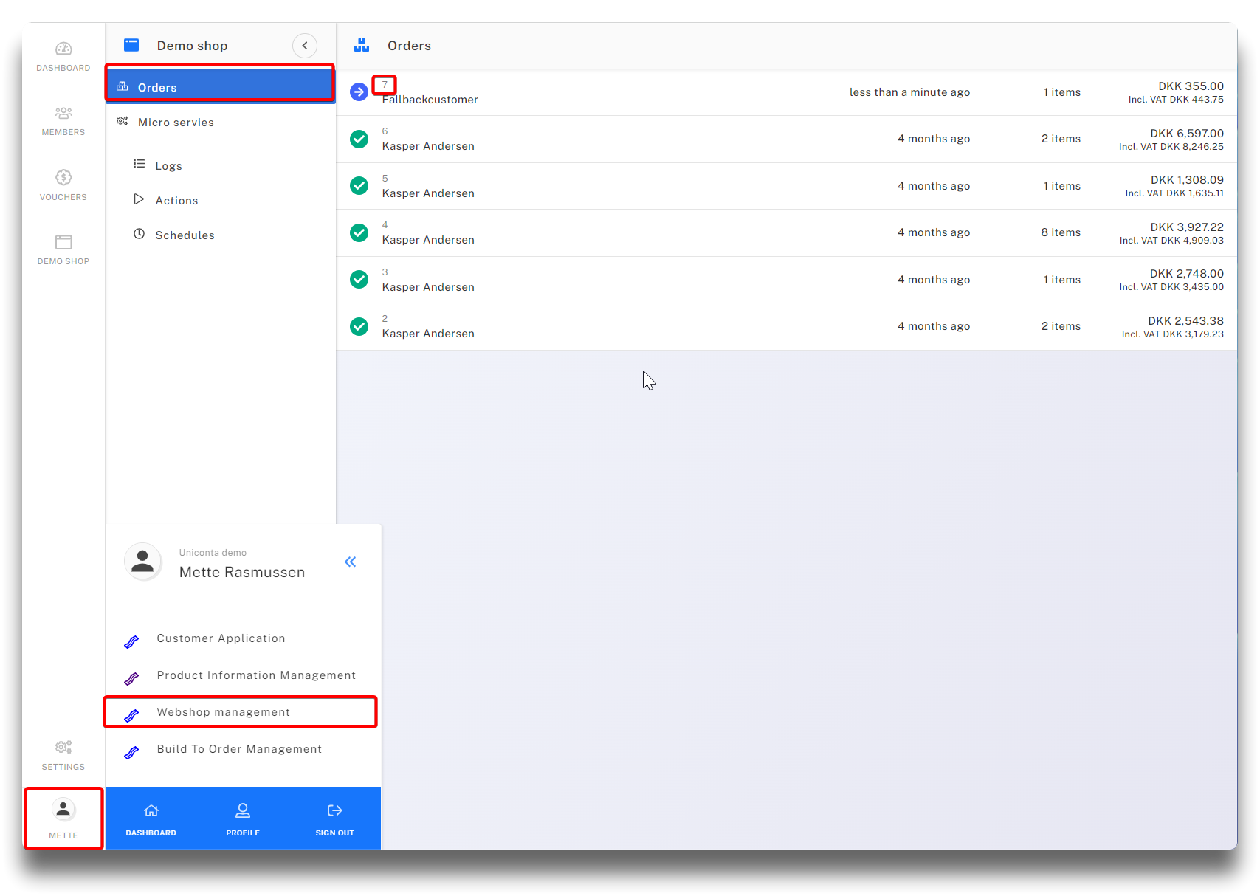Collapse the user panel with double chevron
Image resolution: width=1260 pixels, height=896 pixels.
click(x=351, y=562)
